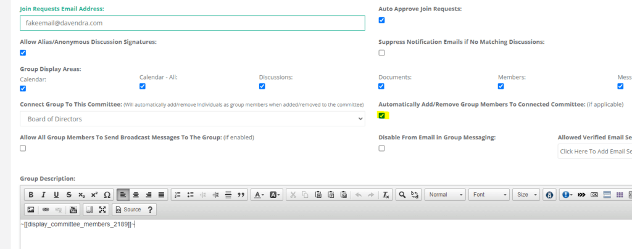This screenshot has height=249, width=632.
Task: Enable Suppress Notification Emails checkbox
Action: pos(381,53)
